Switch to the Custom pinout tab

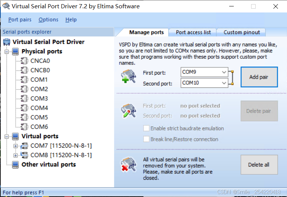tap(242, 32)
